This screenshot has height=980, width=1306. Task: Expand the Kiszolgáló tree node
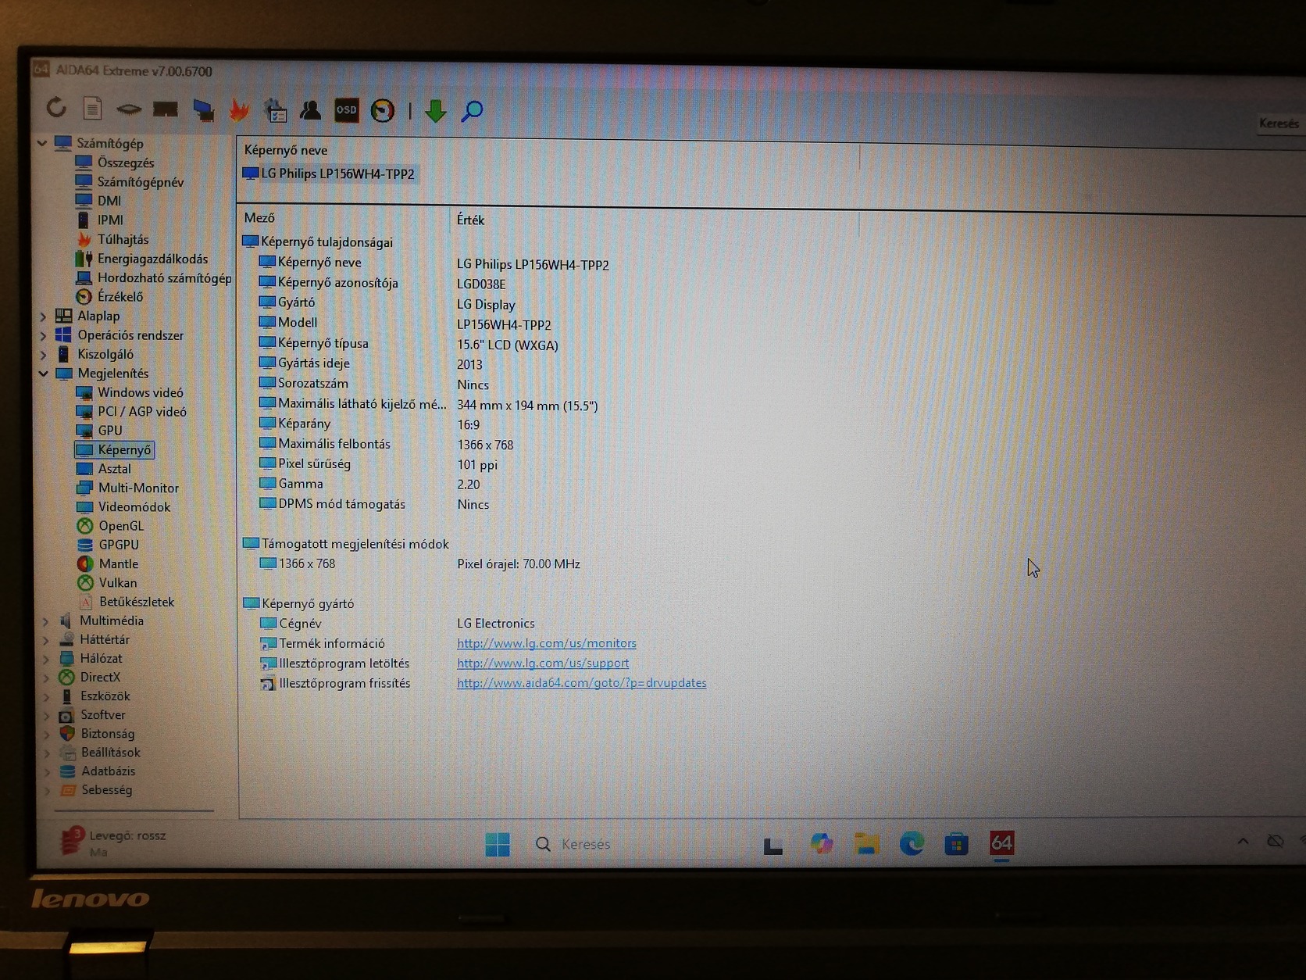click(44, 355)
